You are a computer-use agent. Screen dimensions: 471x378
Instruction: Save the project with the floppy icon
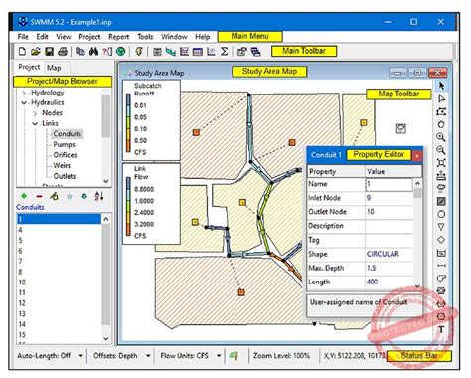pyautogui.click(x=49, y=52)
